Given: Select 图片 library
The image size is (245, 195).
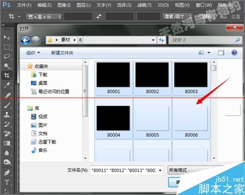Looking at the screenshot, I should pyautogui.click(x=39, y=125).
